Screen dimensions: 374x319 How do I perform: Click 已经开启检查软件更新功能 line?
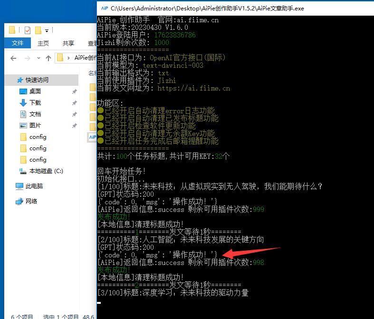tap(146, 126)
